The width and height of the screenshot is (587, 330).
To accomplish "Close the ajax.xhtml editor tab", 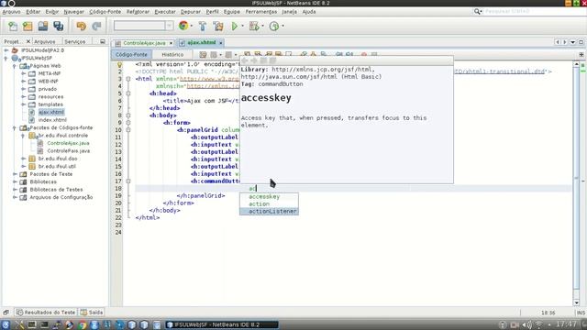I will click(221, 43).
